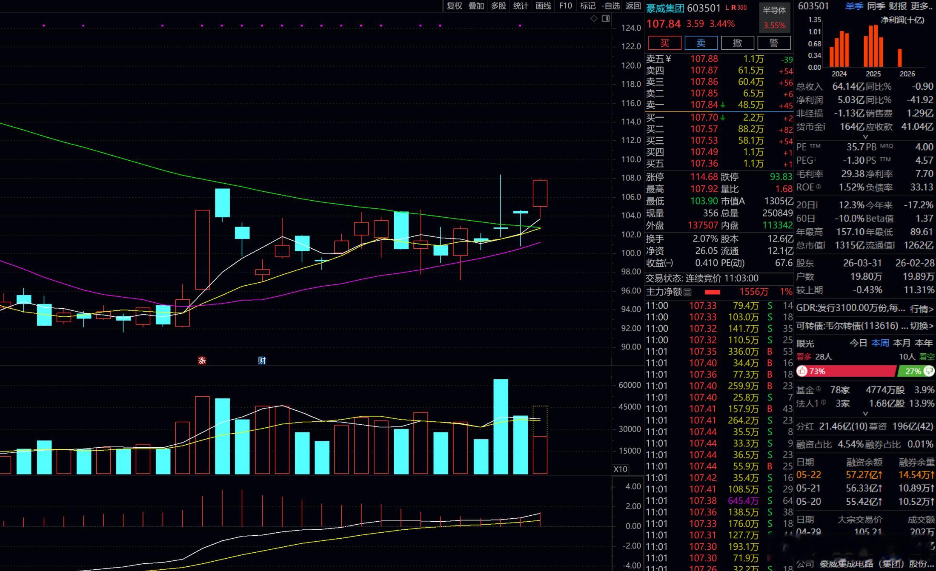
Task: Toggle 叠加 overlay comparison
Action: click(x=476, y=6)
